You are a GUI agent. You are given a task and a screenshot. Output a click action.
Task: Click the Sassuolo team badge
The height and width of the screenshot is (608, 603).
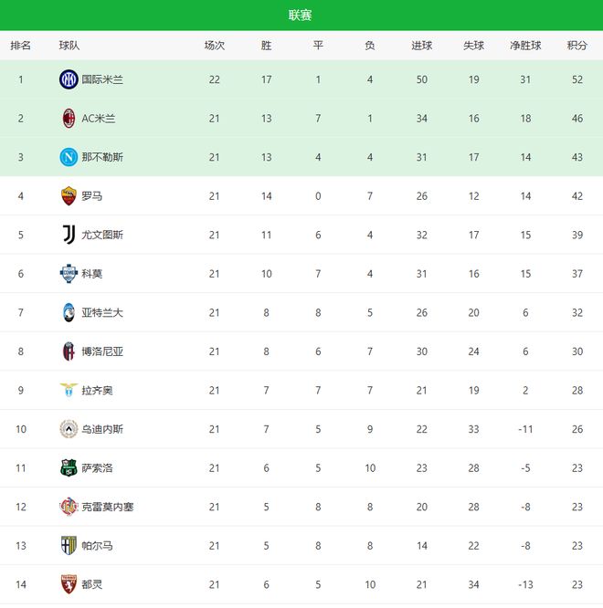(69, 467)
